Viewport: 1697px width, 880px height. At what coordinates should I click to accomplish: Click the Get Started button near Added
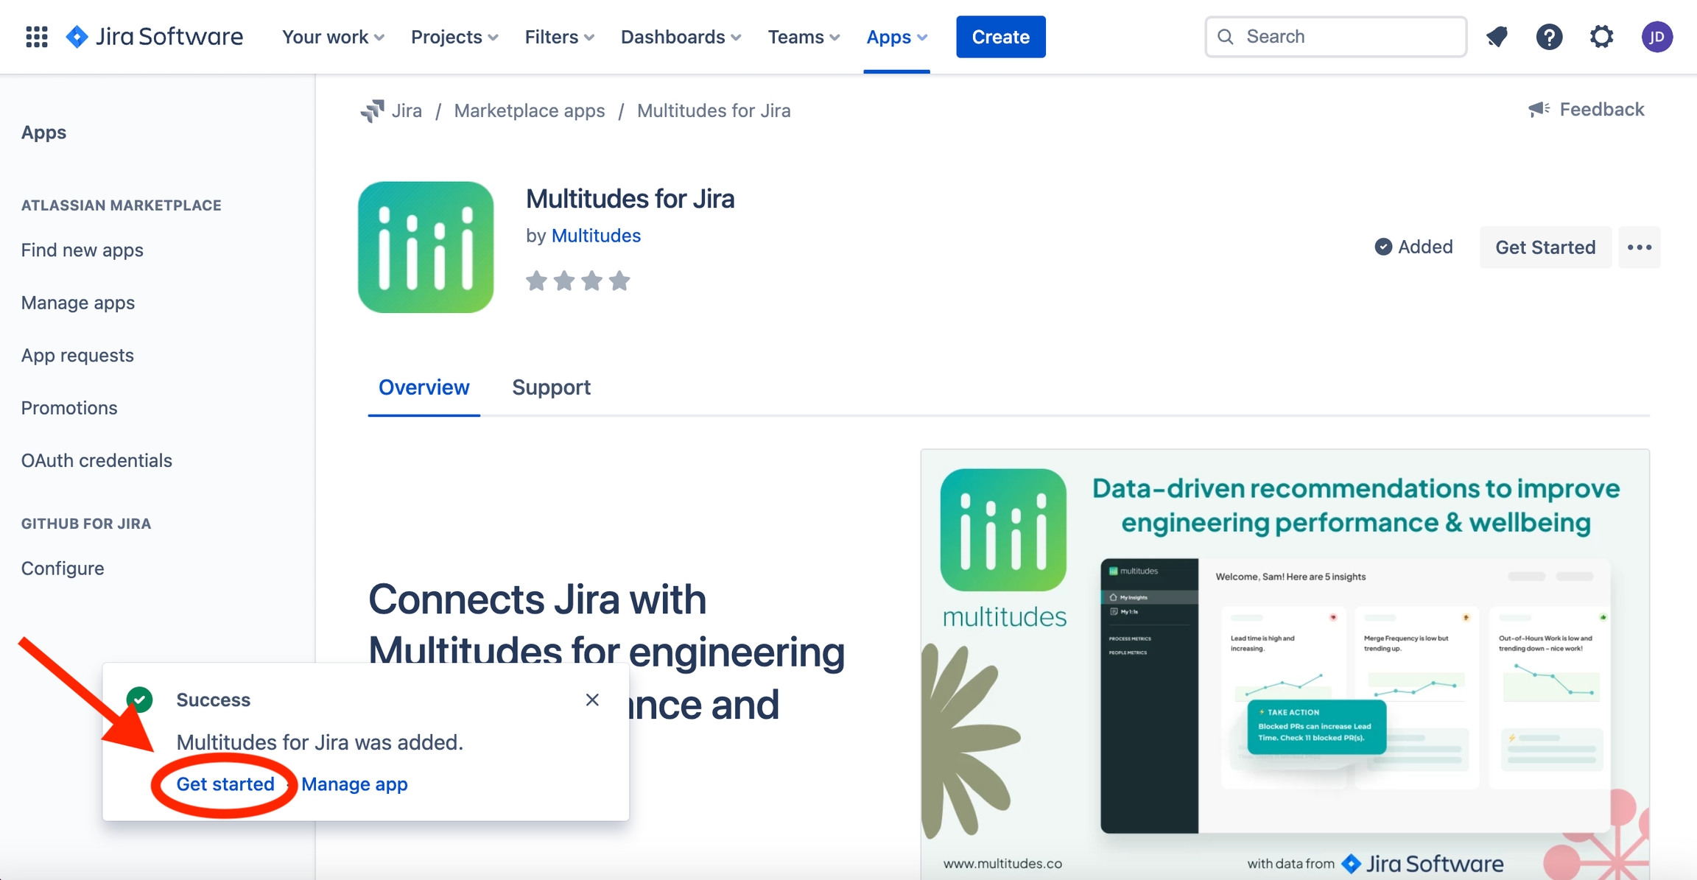coord(1545,247)
